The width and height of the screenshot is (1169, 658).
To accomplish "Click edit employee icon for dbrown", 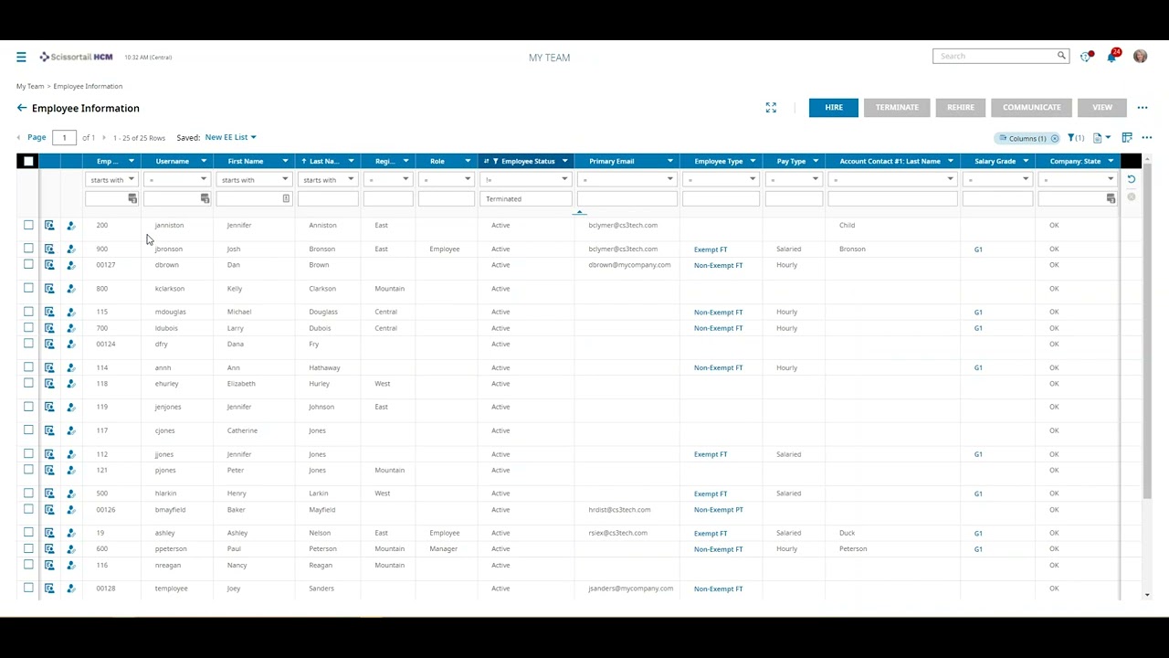I will coord(71,265).
